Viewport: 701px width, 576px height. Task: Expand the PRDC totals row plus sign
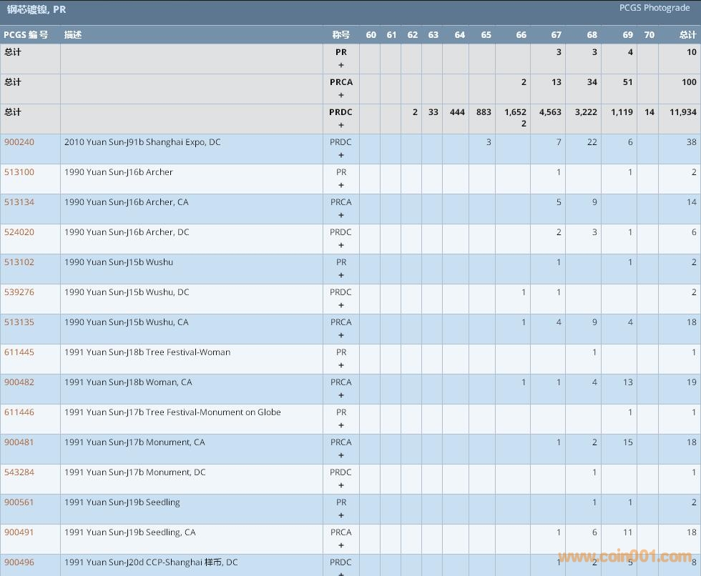coord(341,125)
